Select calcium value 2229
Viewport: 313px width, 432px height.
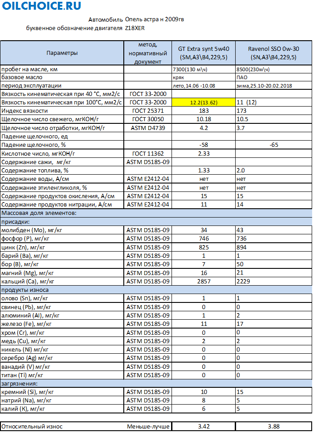243,281
